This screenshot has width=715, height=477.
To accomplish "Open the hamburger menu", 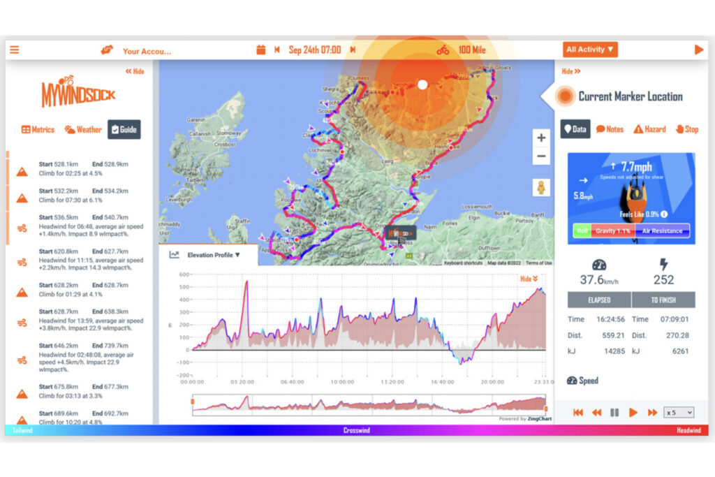I will click(15, 50).
